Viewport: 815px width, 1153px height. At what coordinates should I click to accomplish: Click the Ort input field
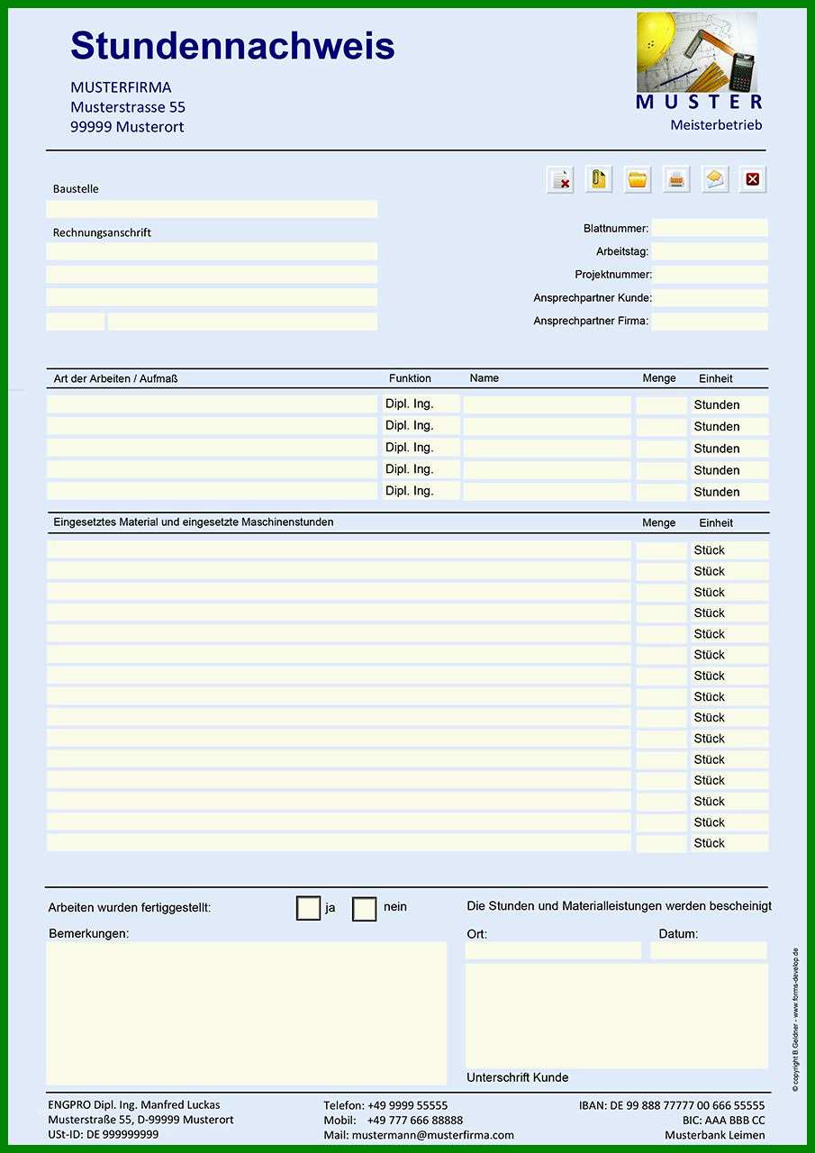click(553, 950)
